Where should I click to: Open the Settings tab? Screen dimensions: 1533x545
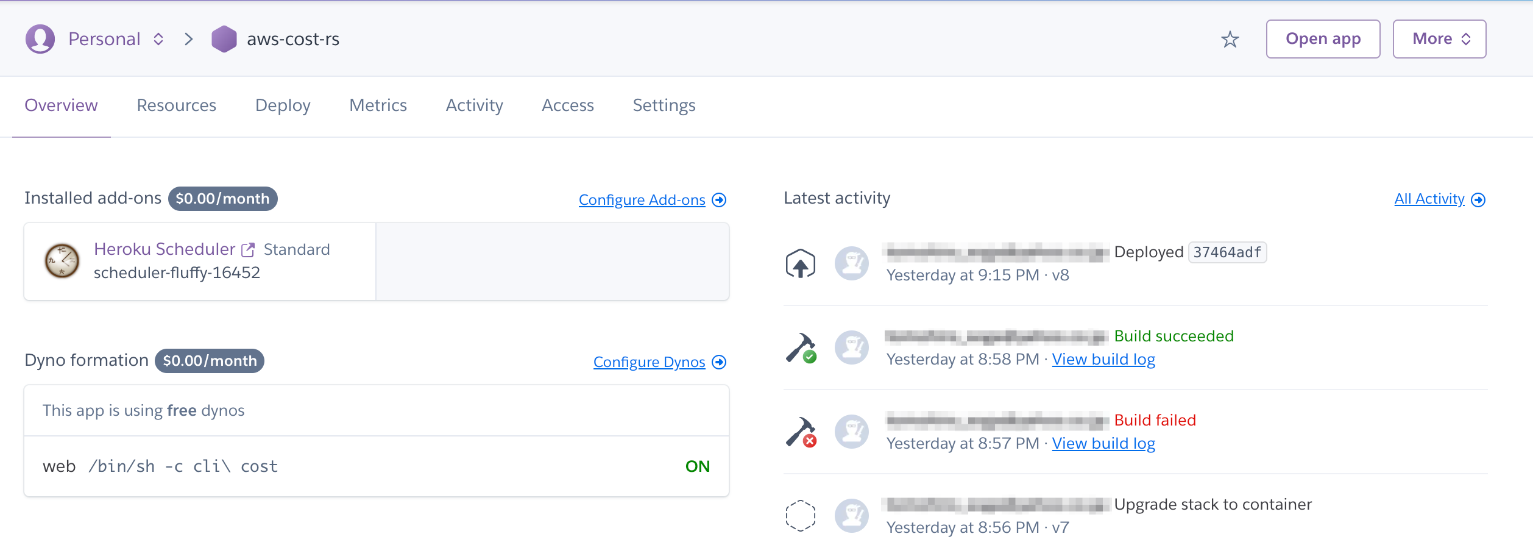[x=664, y=105]
